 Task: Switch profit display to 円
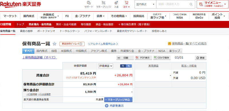(123, 66)
